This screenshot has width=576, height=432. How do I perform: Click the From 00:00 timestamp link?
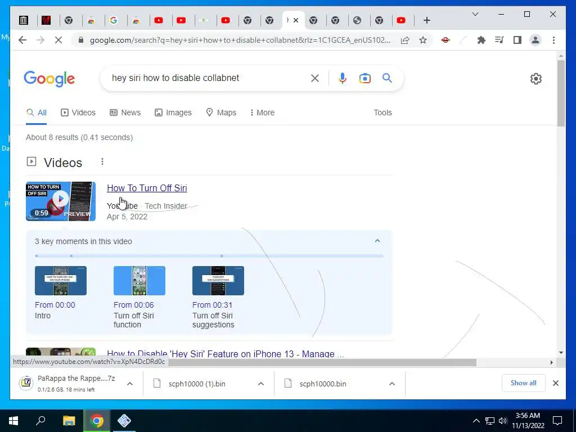[55, 305]
